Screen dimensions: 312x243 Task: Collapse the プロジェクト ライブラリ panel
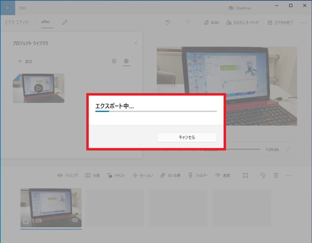tap(136, 43)
